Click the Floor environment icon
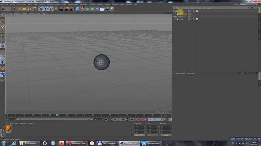The width and height of the screenshot is (261, 146). (x=102, y=9)
